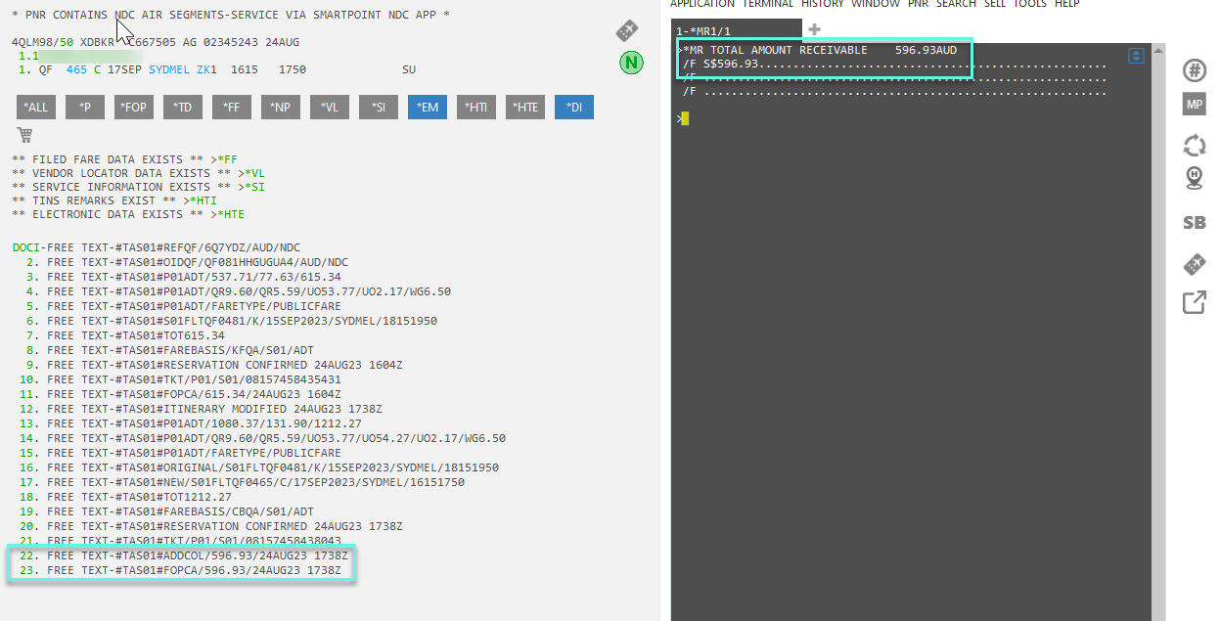Click the highlighted *EM button

(428, 108)
